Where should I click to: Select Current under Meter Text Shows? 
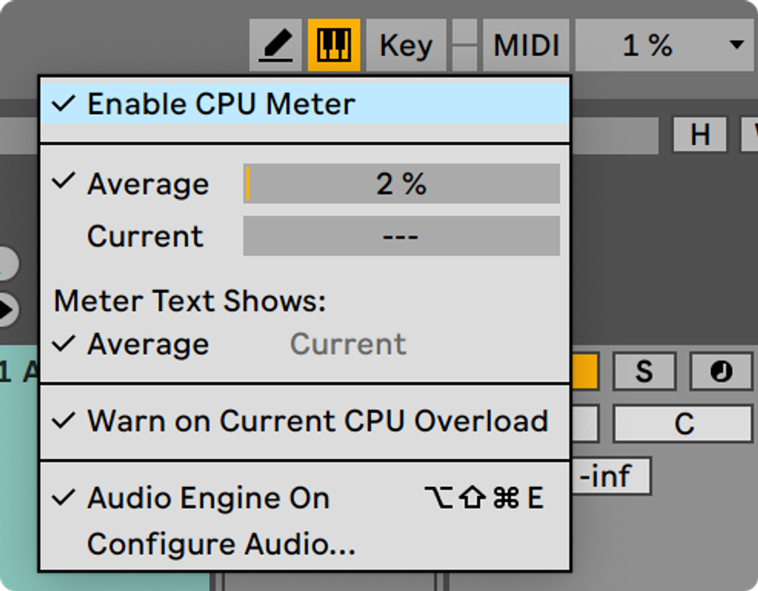point(348,344)
